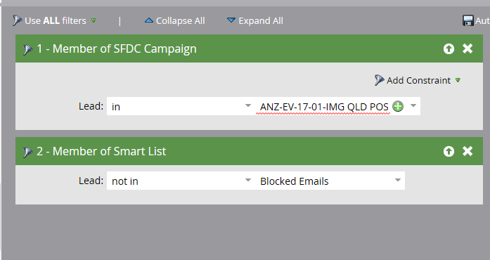
Task: Open the Use ALL filters dropdown arrow
Action: pos(94,20)
